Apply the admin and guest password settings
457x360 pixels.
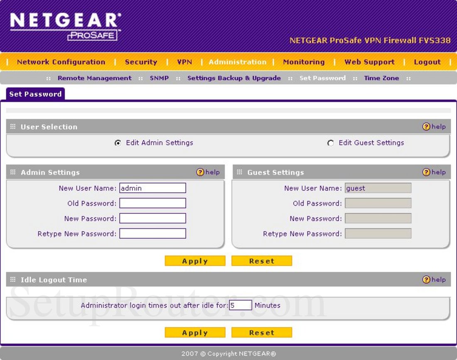(195, 261)
